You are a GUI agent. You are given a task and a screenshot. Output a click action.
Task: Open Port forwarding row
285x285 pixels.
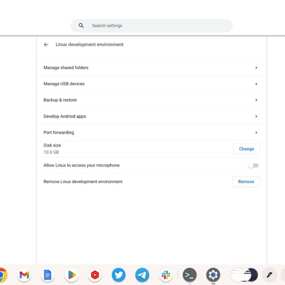pos(151,133)
